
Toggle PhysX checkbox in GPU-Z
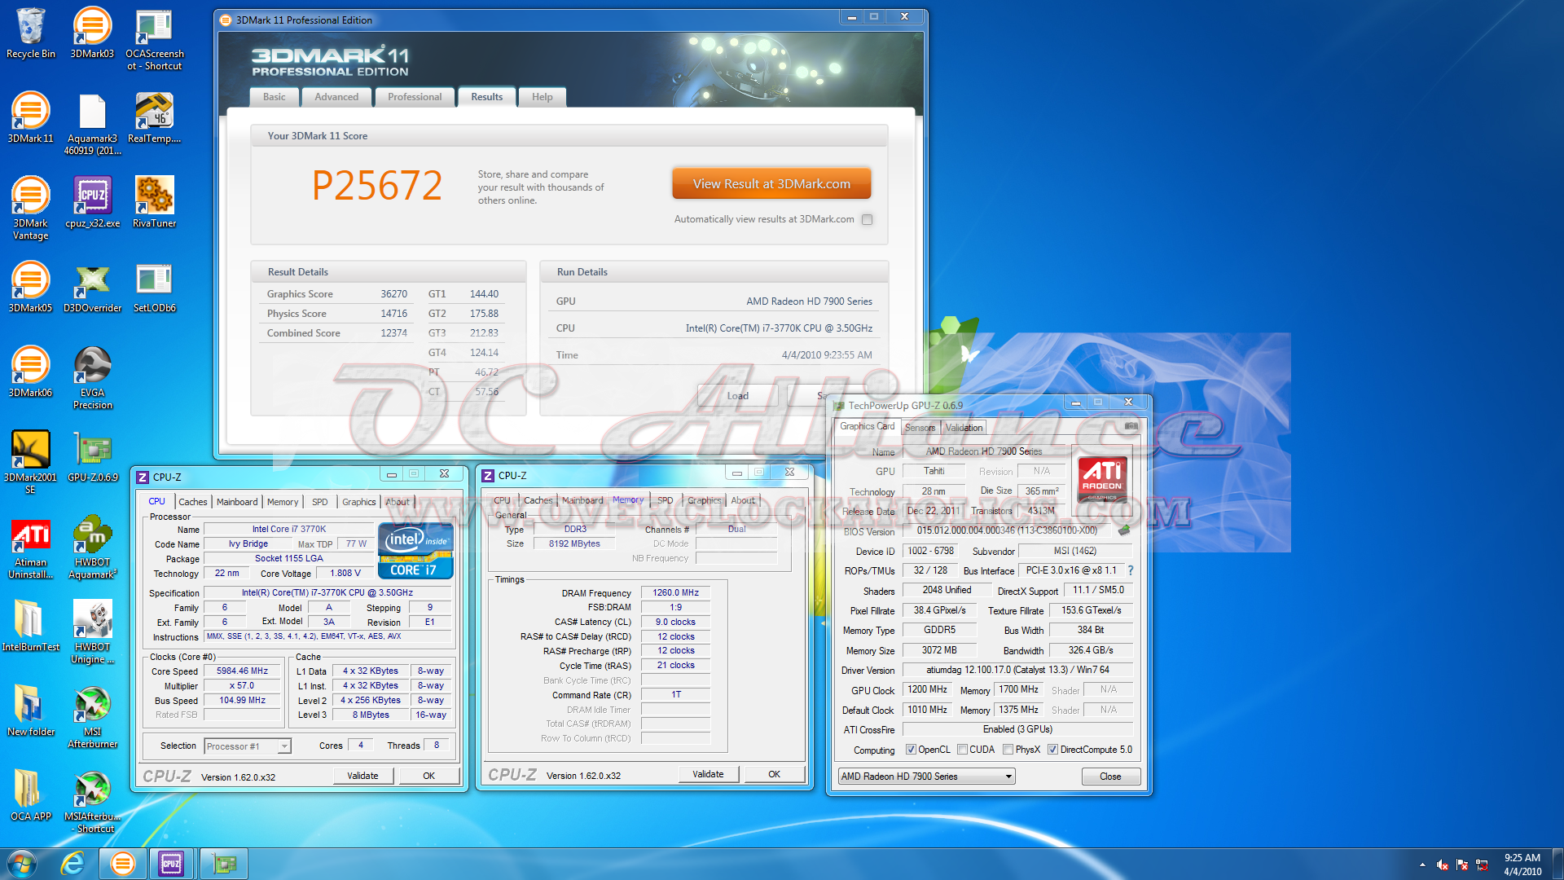point(1008,750)
